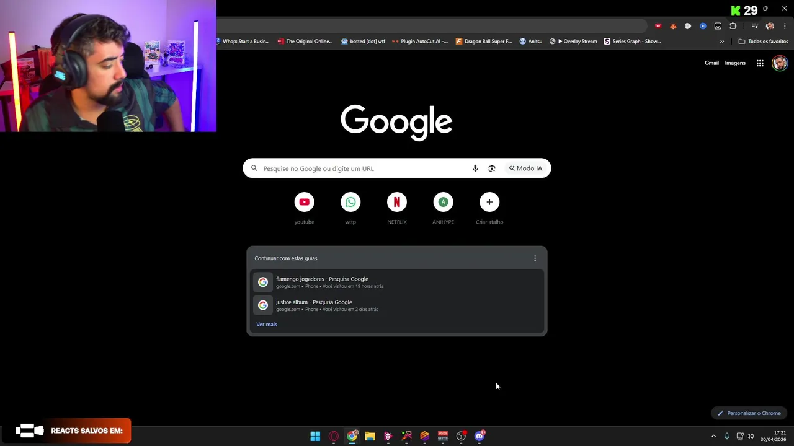The width and height of the screenshot is (794, 446).
Task: Open flamengo jogadores search tab entry
Action: tap(397, 282)
